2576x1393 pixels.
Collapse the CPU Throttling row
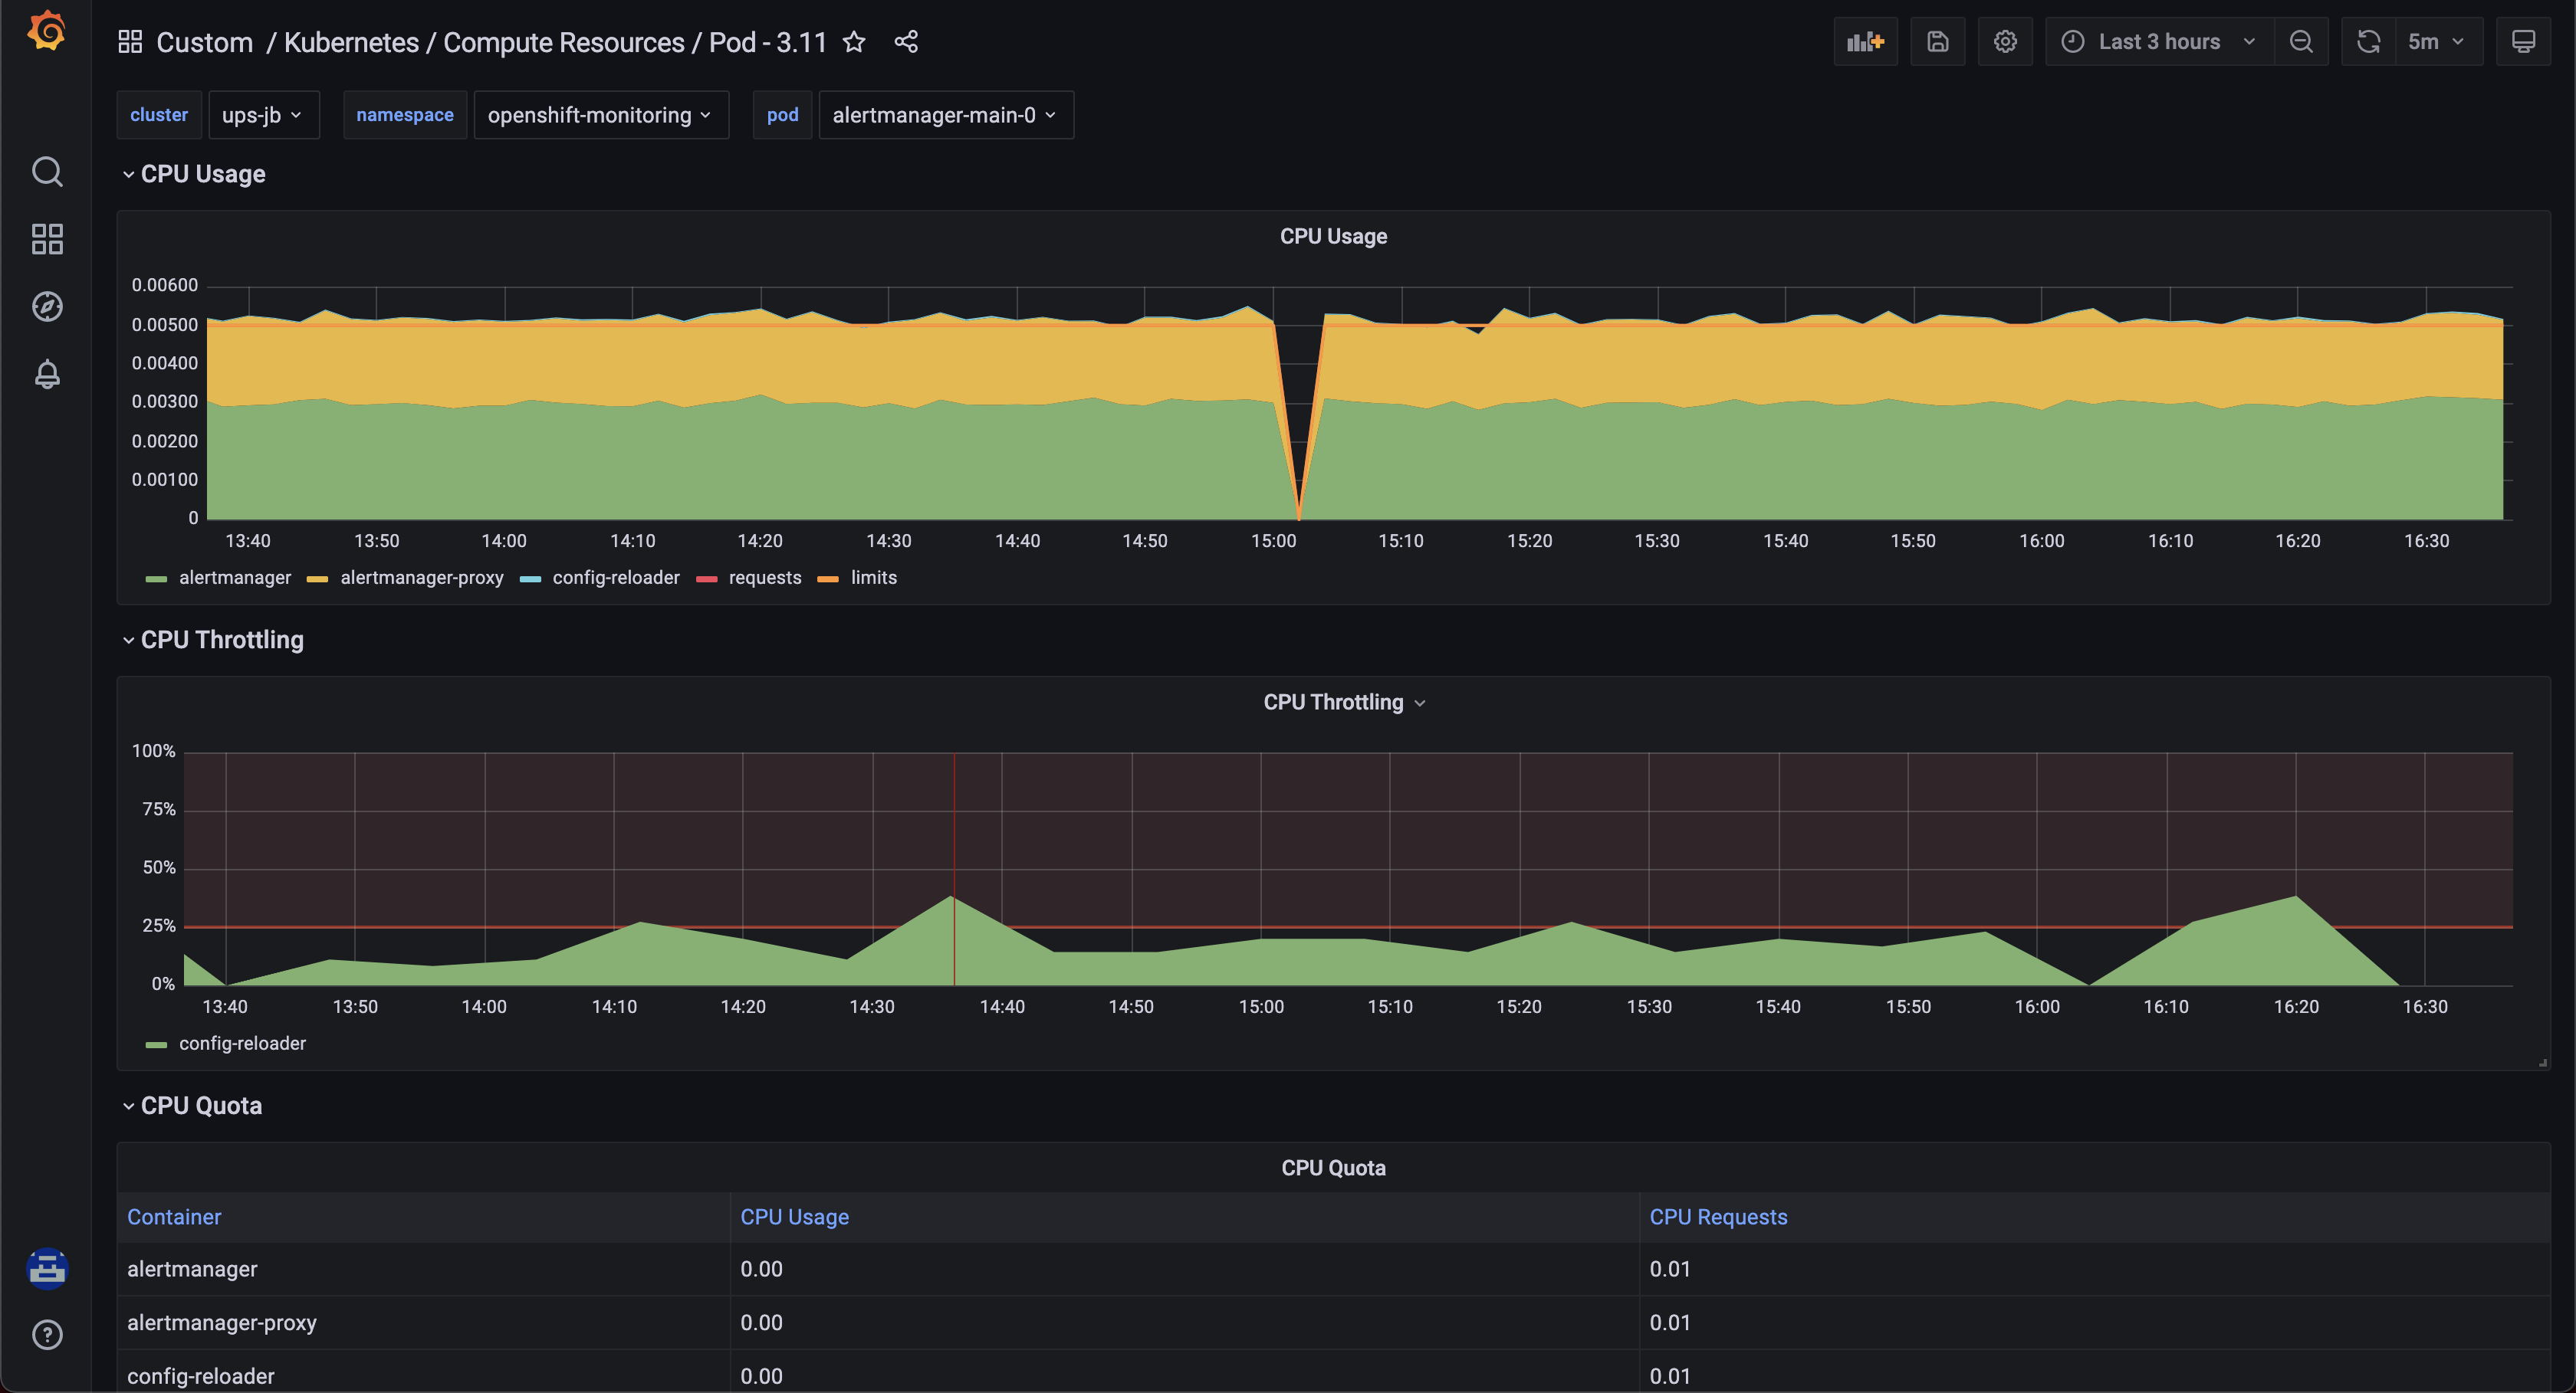[x=221, y=640]
